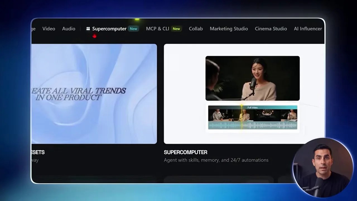Click the podcast video frame with the woman

click(253, 78)
